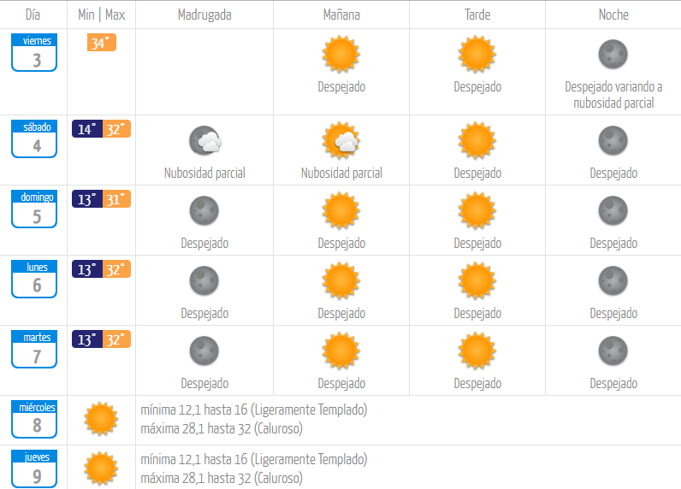Select the partly cloudy sun for sábado Mañana
The image size is (681, 489).
click(341, 140)
